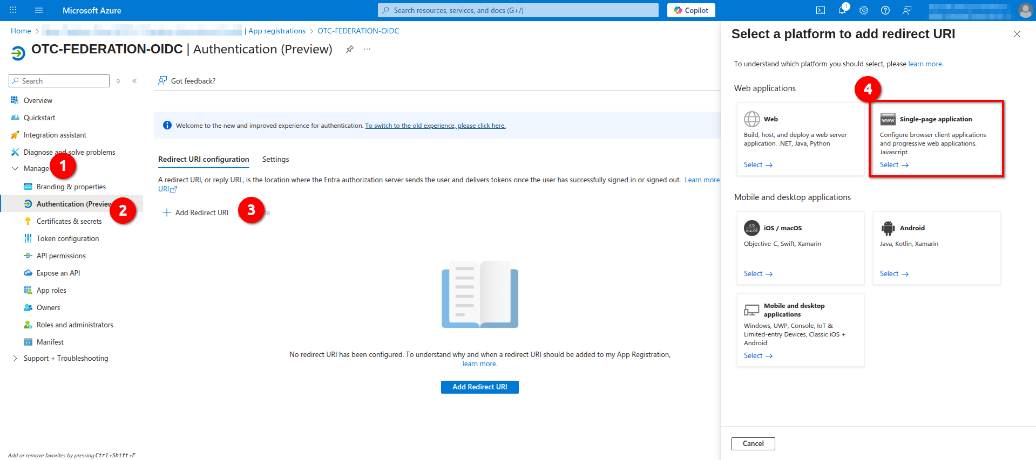The width and height of the screenshot is (1036, 460).
Task: Open the portal settings gear
Action: click(x=863, y=10)
